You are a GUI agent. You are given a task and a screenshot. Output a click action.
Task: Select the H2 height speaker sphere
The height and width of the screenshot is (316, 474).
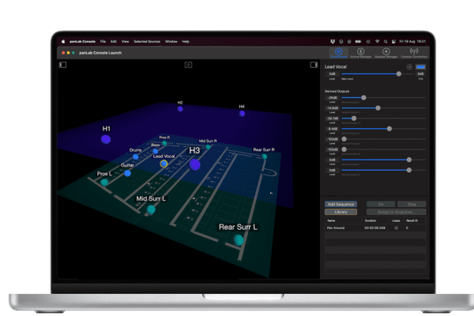pyautogui.click(x=180, y=109)
